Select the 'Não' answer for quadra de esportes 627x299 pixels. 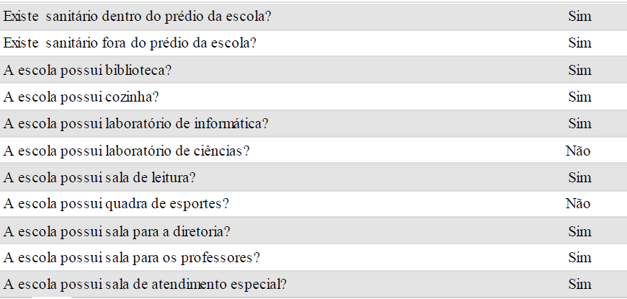click(x=578, y=204)
